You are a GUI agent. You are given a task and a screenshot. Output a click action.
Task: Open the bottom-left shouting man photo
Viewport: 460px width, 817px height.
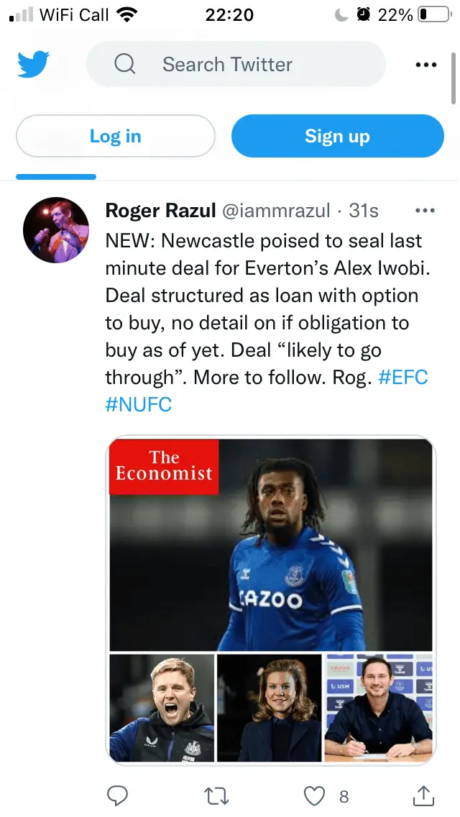162,707
